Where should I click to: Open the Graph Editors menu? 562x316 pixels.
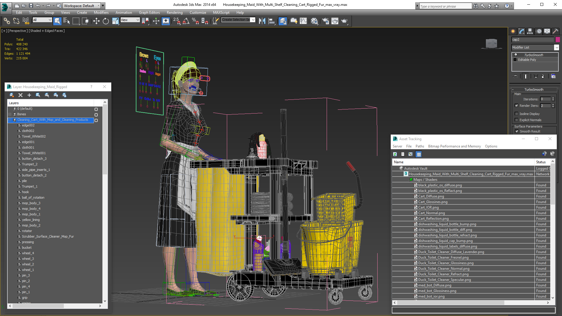click(x=149, y=13)
